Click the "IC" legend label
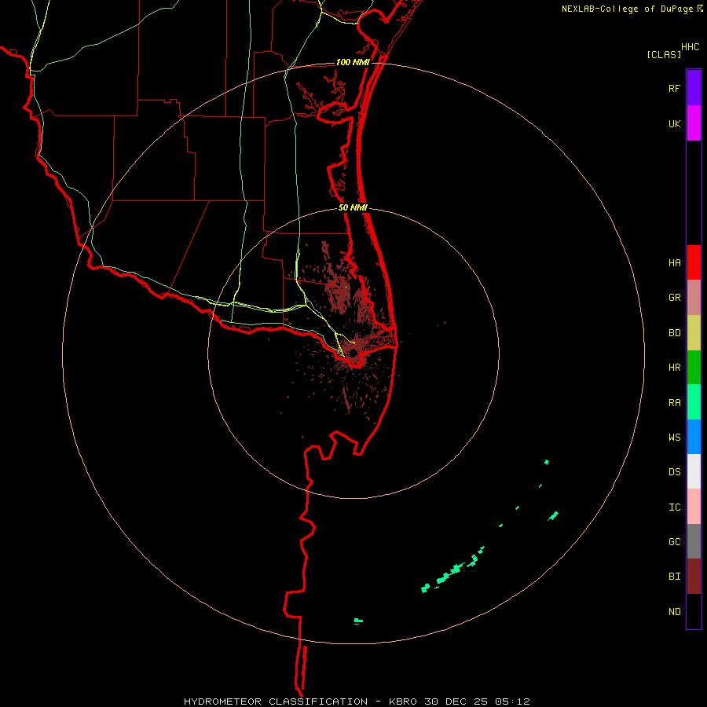 pyautogui.click(x=675, y=507)
